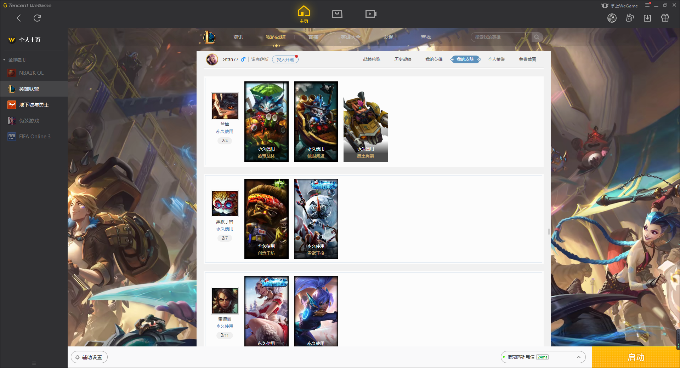Click 奈德丽 champion portrait
Image resolution: width=680 pixels, height=368 pixels.
tap(225, 301)
